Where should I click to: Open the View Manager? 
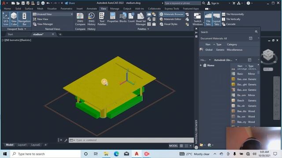43,24
